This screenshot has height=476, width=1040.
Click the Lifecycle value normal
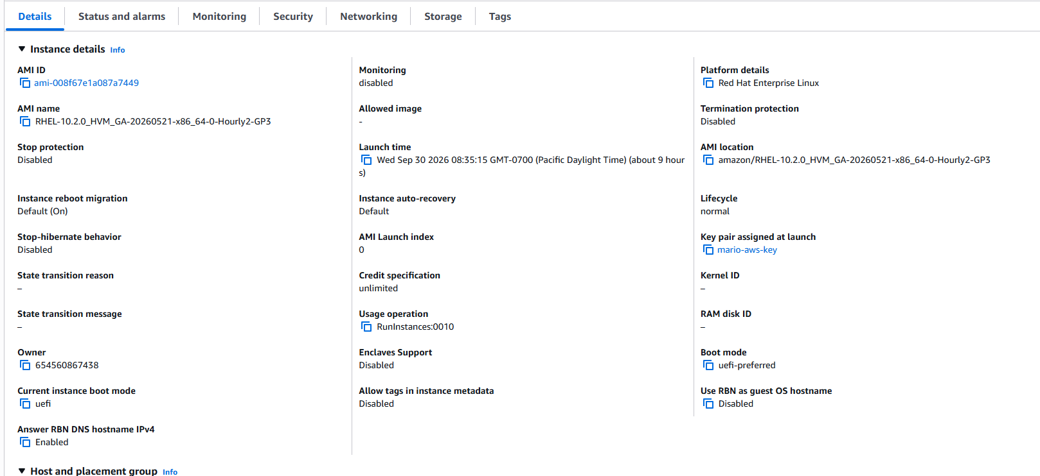pos(715,211)
